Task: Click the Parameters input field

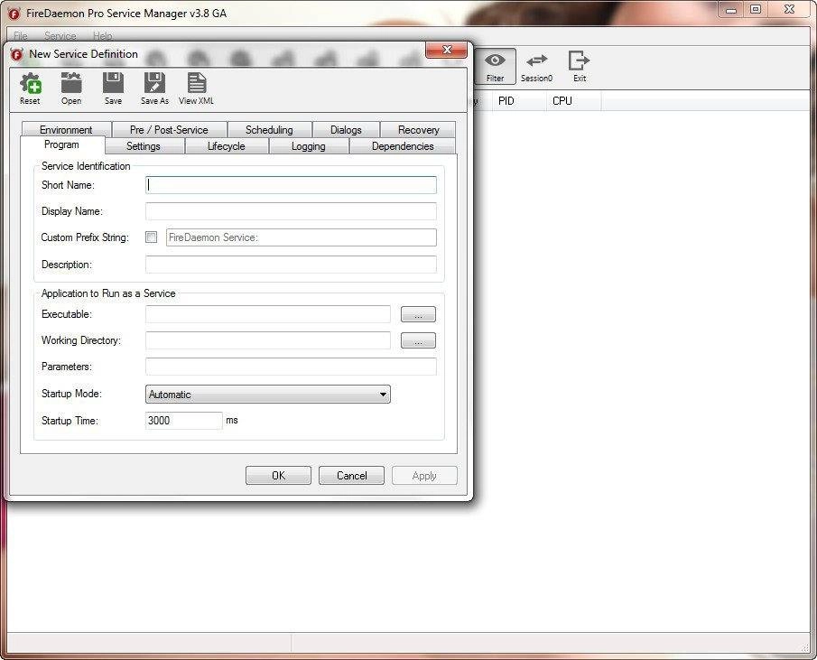Action: (x=291, y=367)
